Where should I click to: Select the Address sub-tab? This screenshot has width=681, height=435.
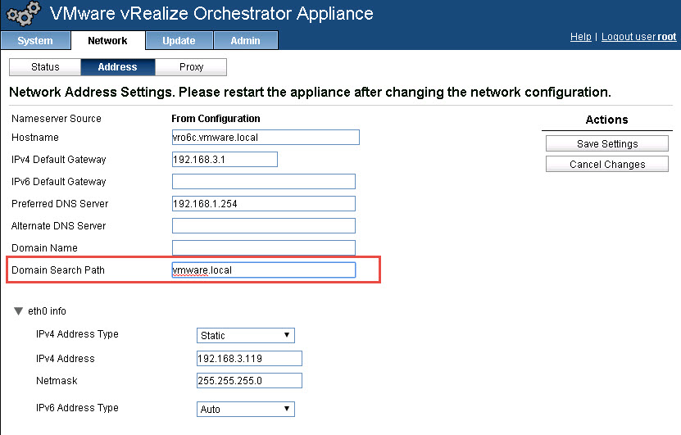pyautogui.click(x=117, y=67)
